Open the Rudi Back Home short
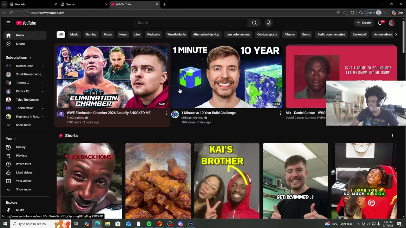Screen dimensions: 406x228 click(89, 181)
